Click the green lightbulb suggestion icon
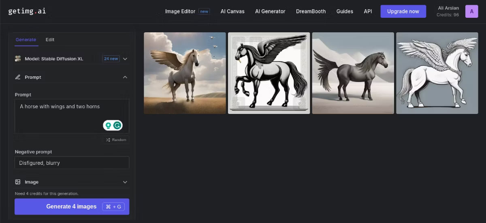 pos(108,126)
